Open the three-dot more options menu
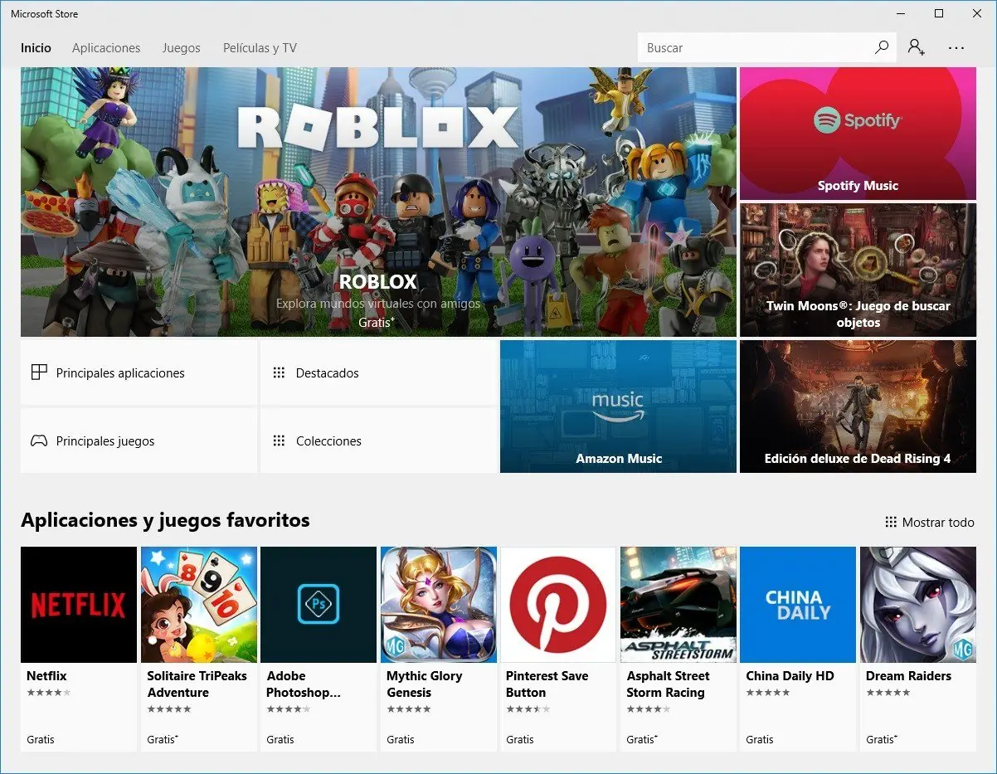The width and height of the screenshot is (997, 774). (956, 48)
